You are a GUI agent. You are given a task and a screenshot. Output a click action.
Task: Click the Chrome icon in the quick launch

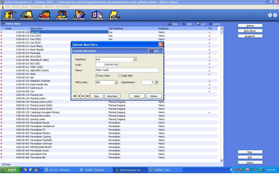[x=36, y=170]
